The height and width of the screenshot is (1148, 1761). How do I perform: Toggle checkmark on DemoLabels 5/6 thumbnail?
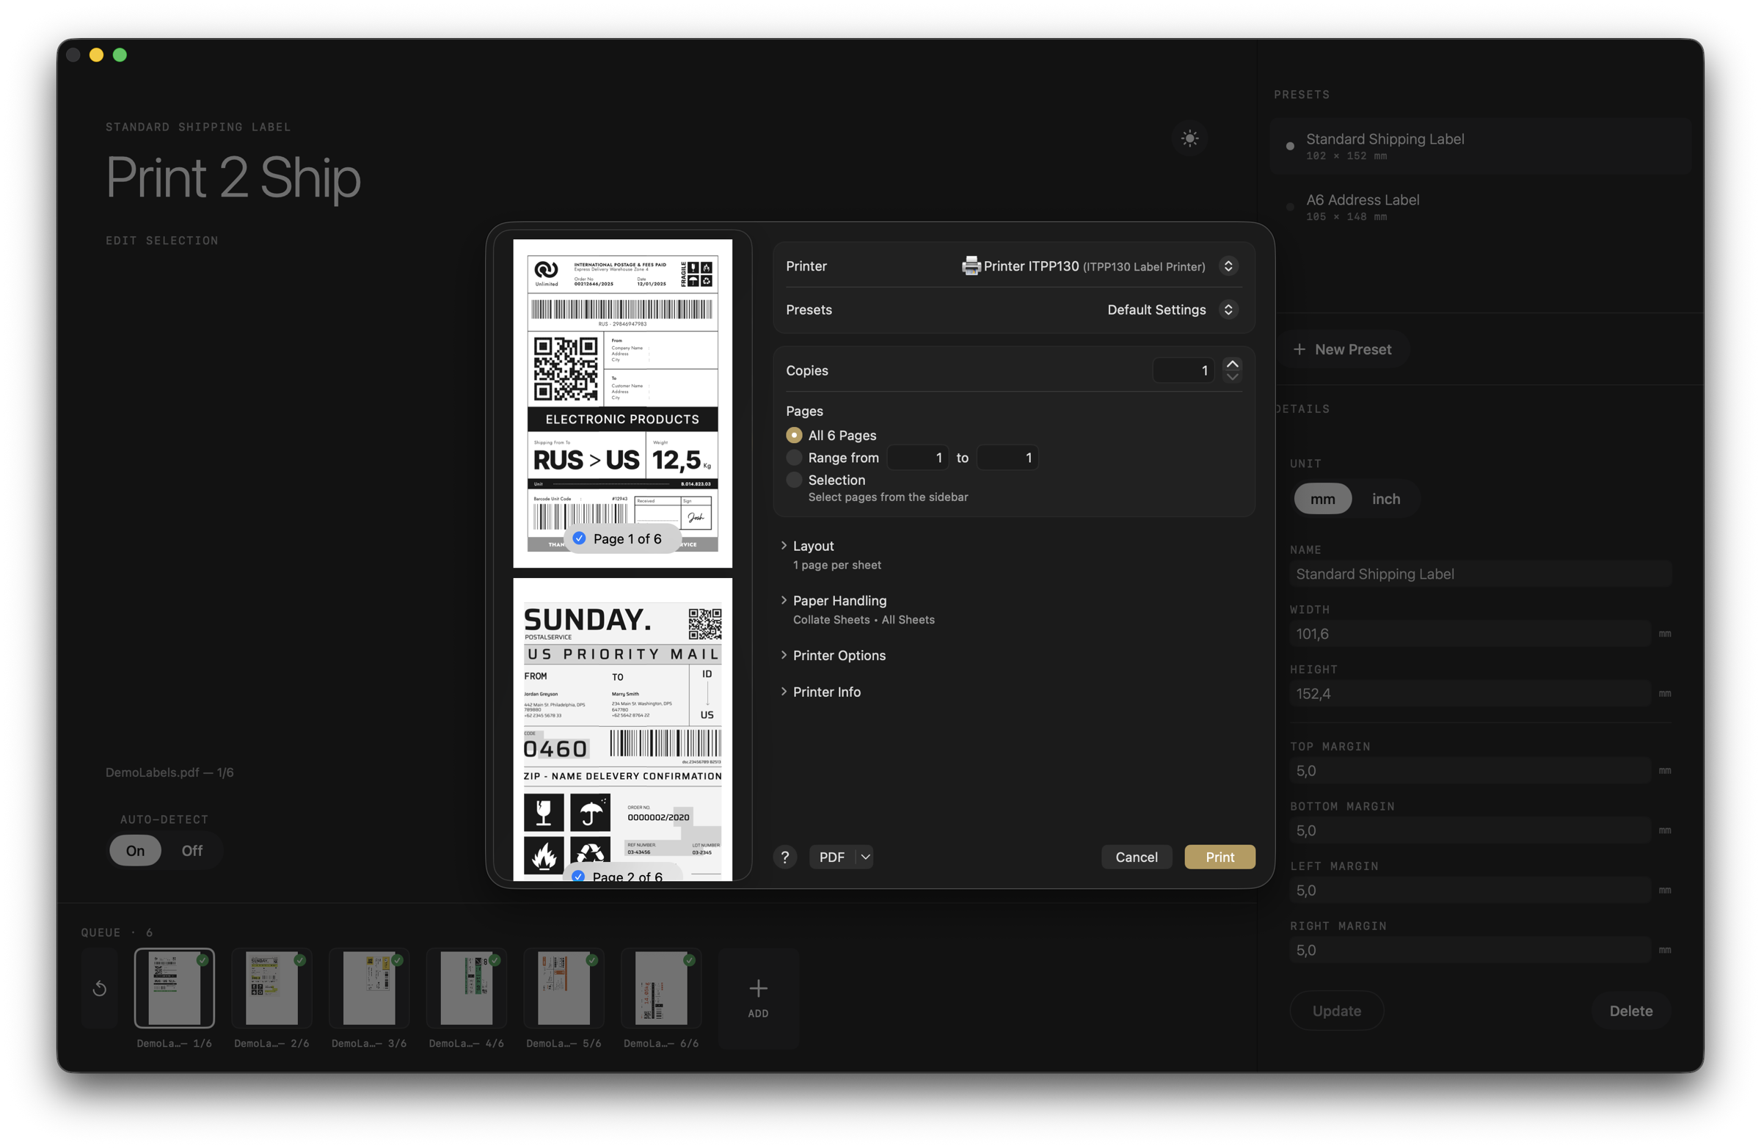point(592,960)
